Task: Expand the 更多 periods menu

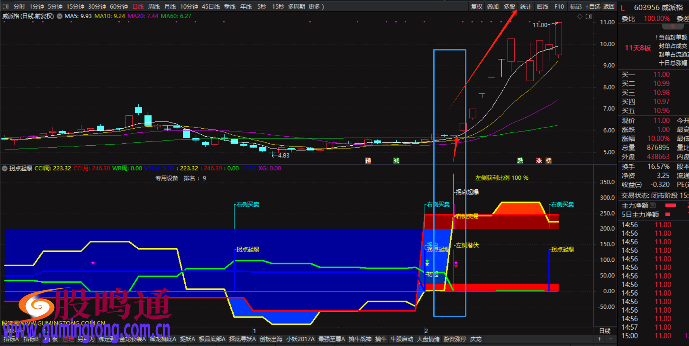Action: pos(317,6)
